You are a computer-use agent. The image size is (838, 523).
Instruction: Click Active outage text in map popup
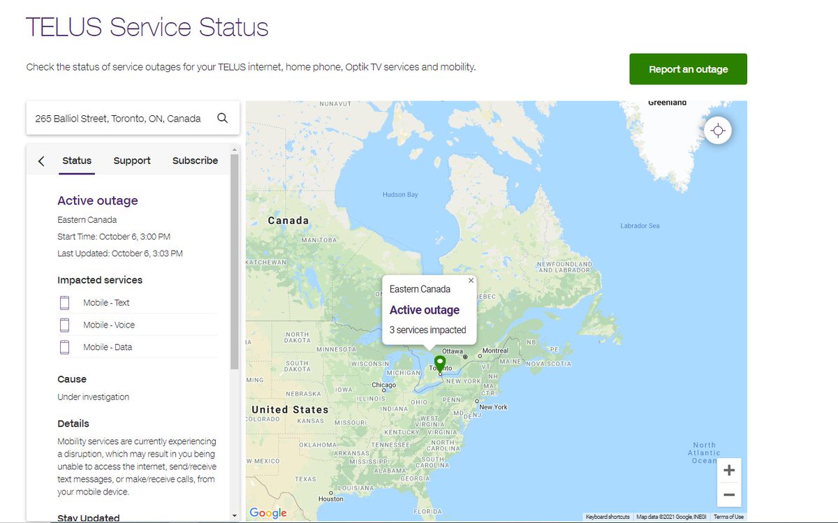click(x=425, y=310)
